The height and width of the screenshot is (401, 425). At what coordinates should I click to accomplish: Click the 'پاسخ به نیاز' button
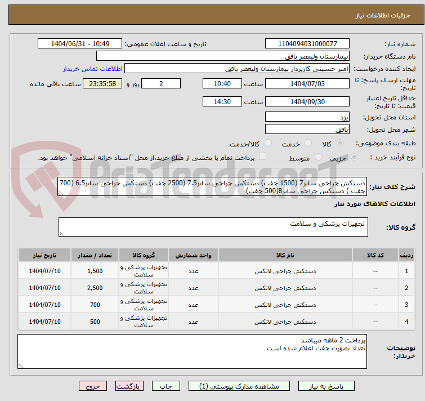[326, 386]
